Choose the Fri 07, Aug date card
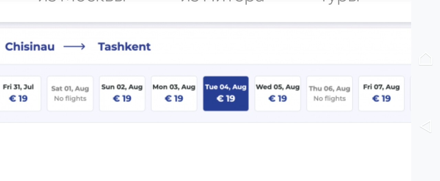This screenshot has height=181, width=440. [x=381, y=94]
